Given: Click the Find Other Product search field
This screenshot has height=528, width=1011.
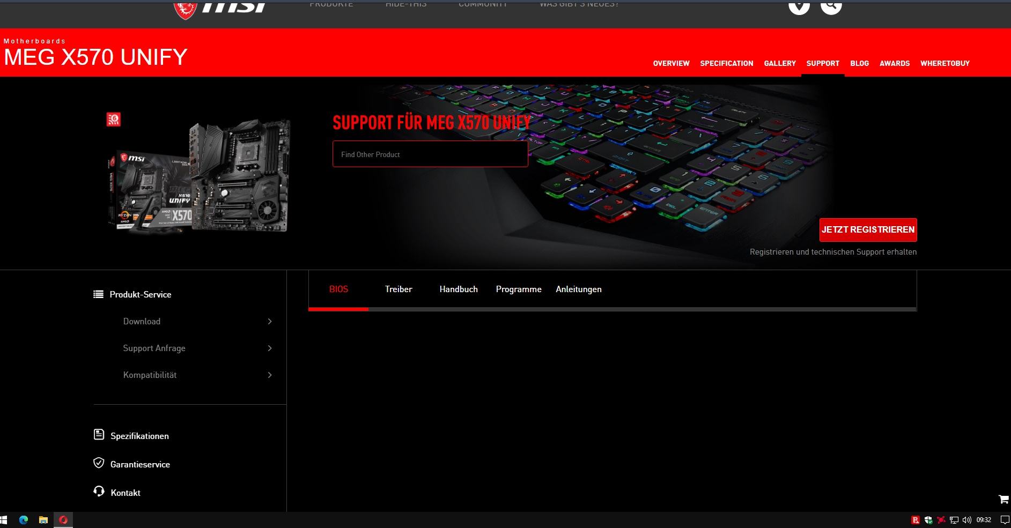Looking at the screenshot, I should click(x=430, y=154).
